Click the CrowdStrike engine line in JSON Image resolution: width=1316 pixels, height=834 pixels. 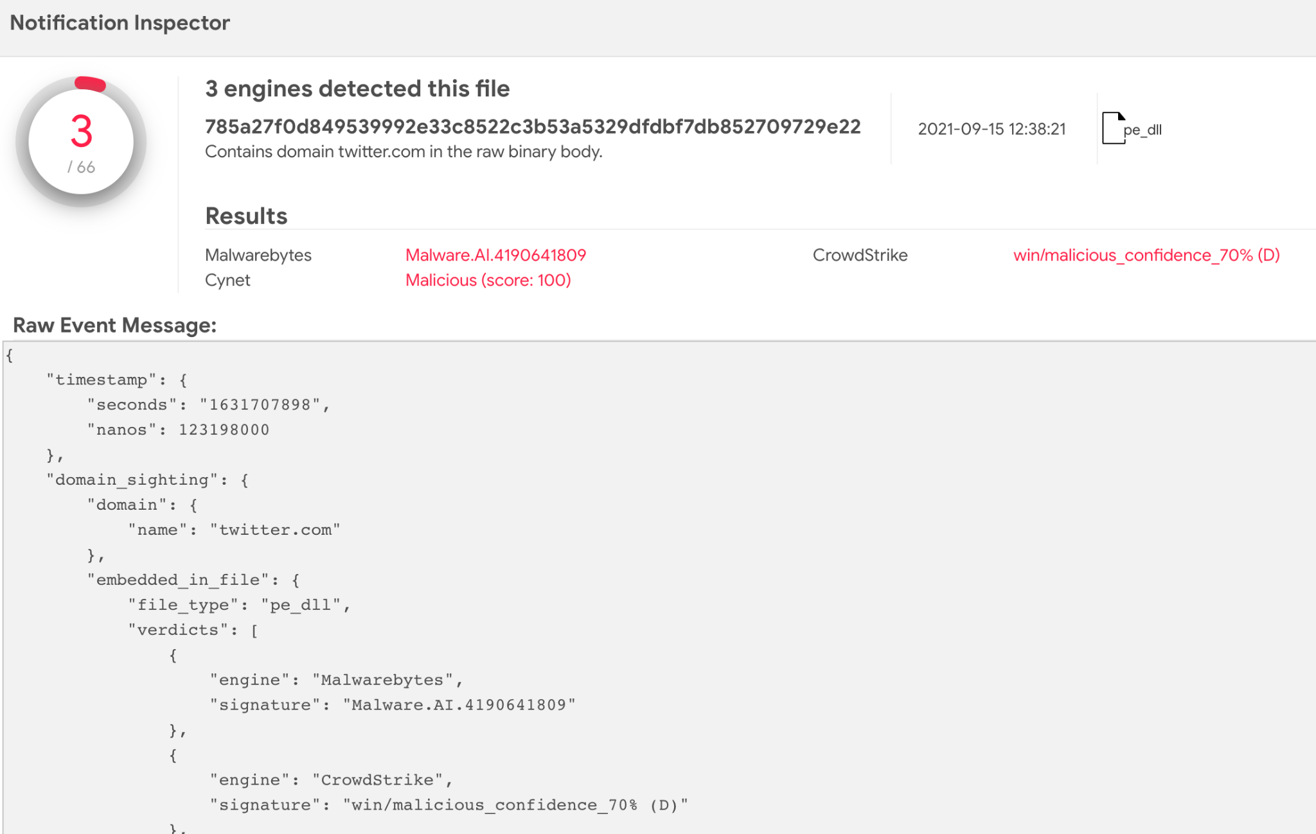(x=331, y=780)
